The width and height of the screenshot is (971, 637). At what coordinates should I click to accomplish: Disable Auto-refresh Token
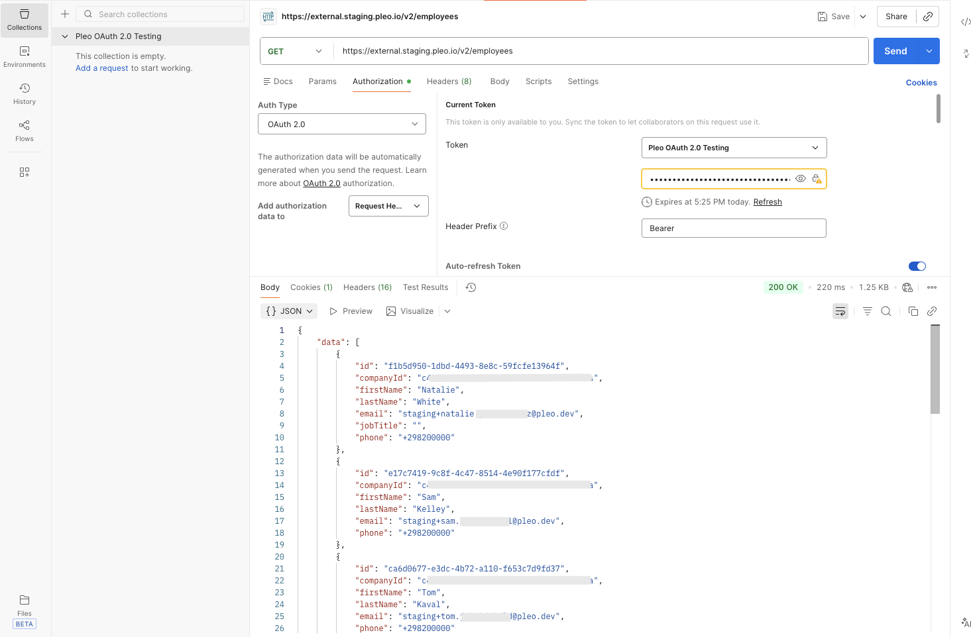[917, 266]
